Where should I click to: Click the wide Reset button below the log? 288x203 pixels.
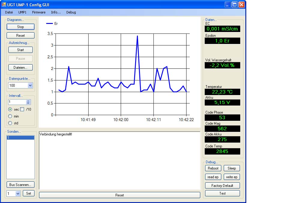120,195
